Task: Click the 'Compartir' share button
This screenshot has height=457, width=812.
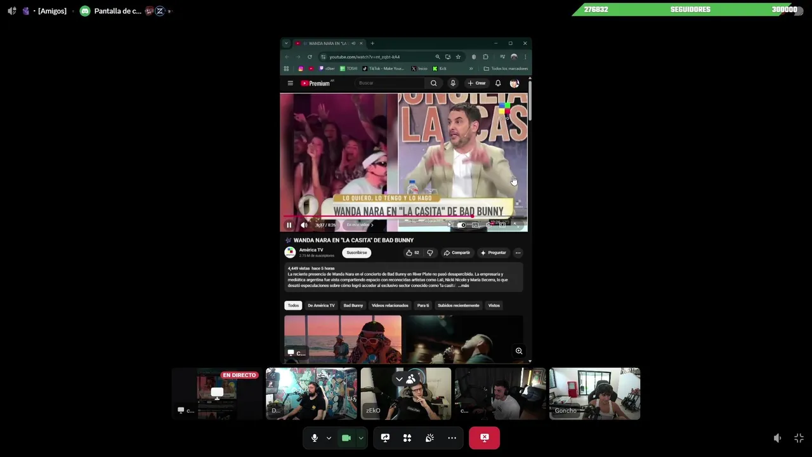Action: click(x=457, y=253)
